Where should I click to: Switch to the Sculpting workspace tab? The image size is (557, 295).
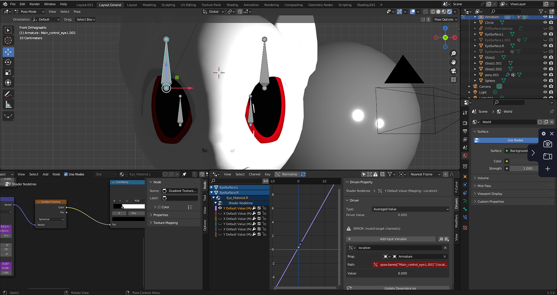(168, 5)
